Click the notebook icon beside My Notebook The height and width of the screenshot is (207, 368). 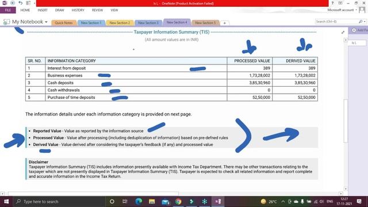6,22
